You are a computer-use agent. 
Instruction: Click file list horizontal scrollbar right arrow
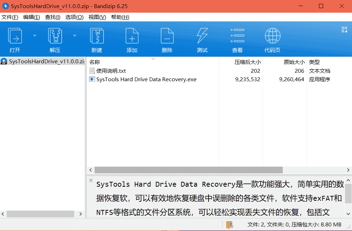click(x=348, y=170)
